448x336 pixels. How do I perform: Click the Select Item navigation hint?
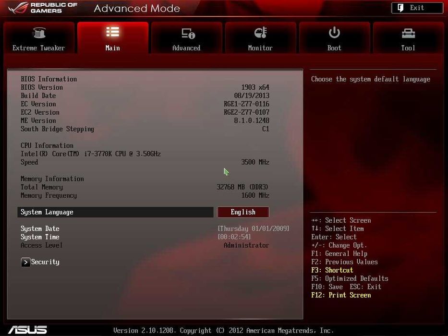[x=338, y=228]
